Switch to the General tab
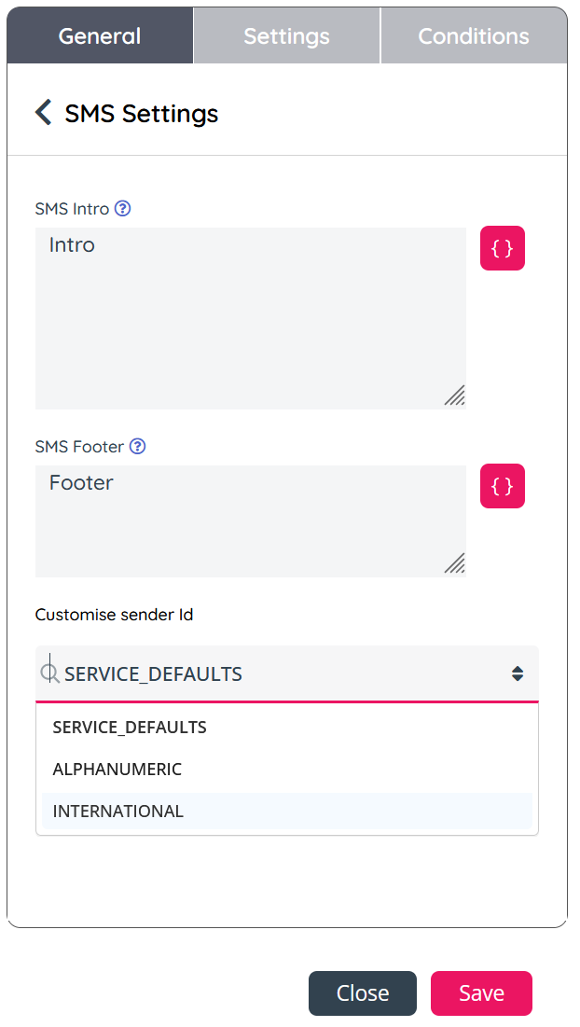The width and height of the screenshot is (580, 1027). click(x=100, y=36)
